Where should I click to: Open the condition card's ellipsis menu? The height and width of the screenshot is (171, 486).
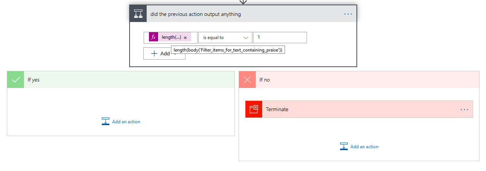(348, 14)
